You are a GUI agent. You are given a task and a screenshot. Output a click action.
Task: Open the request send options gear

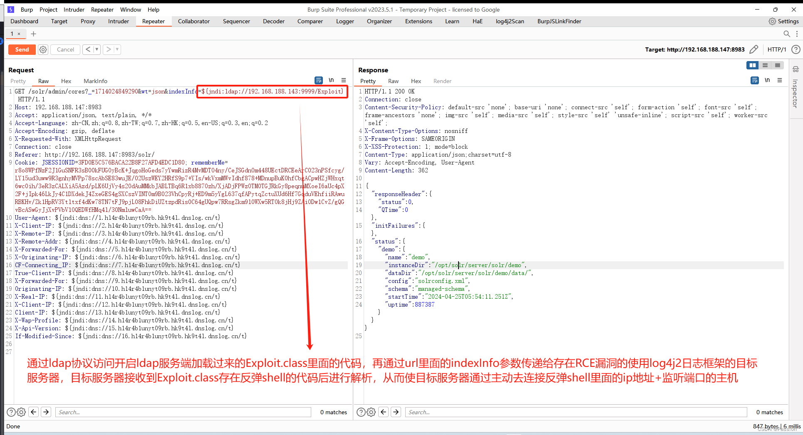click(x=43, y=49)
